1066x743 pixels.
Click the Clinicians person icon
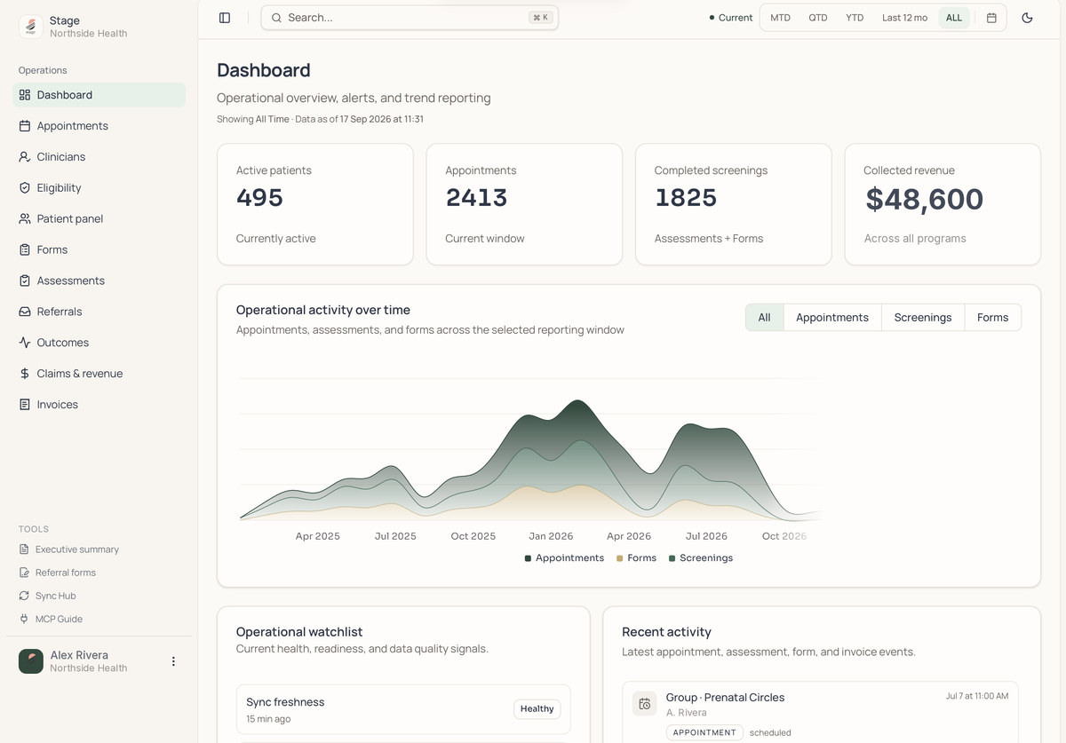click(x=25, y=157)
